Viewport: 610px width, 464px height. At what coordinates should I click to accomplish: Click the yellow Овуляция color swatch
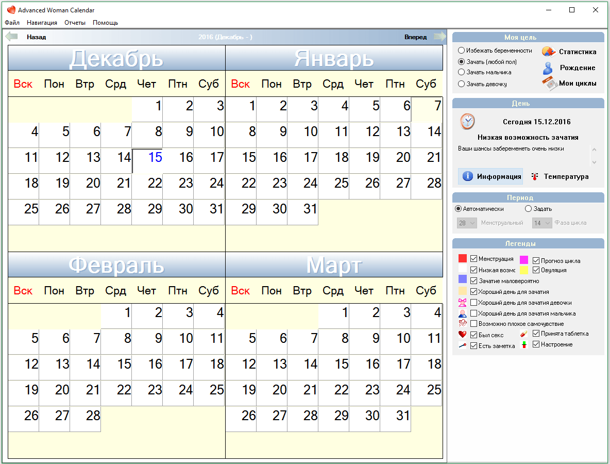pos(524,270)
